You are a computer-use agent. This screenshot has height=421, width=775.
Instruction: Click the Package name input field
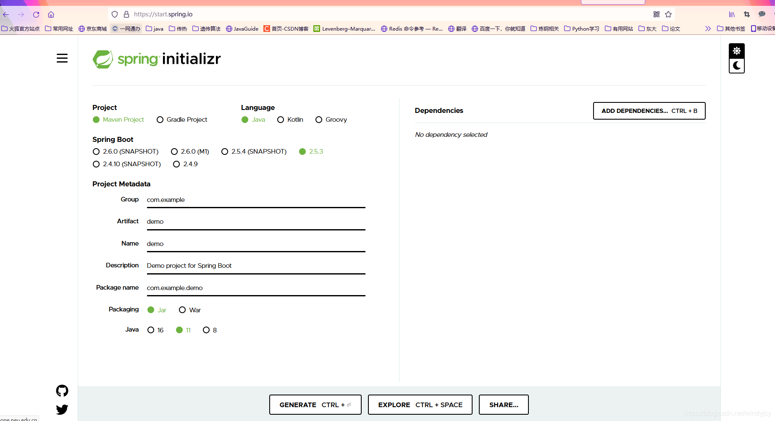pos(256,288)
